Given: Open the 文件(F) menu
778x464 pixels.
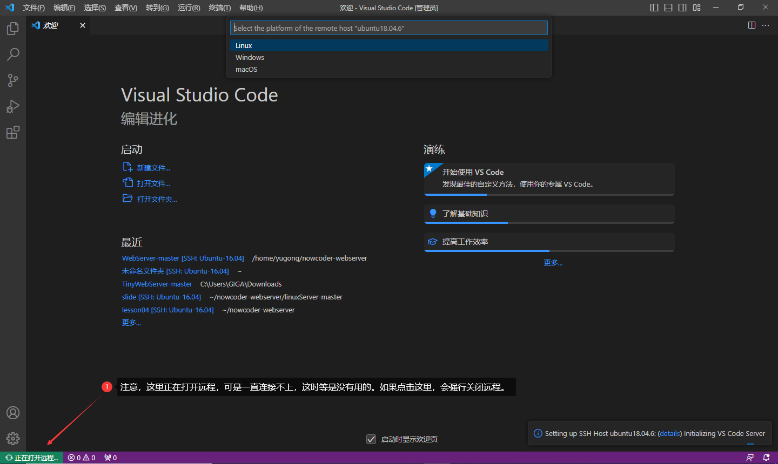Looking at the screenshot, I should click(34, 8).
